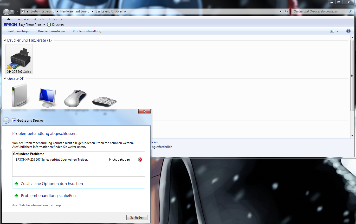Image resolution: width=356 pixels, height=224 pixels.
Task: Expand breadcrumb arrow after Hardware und Sound
Action: click(92, 11)
